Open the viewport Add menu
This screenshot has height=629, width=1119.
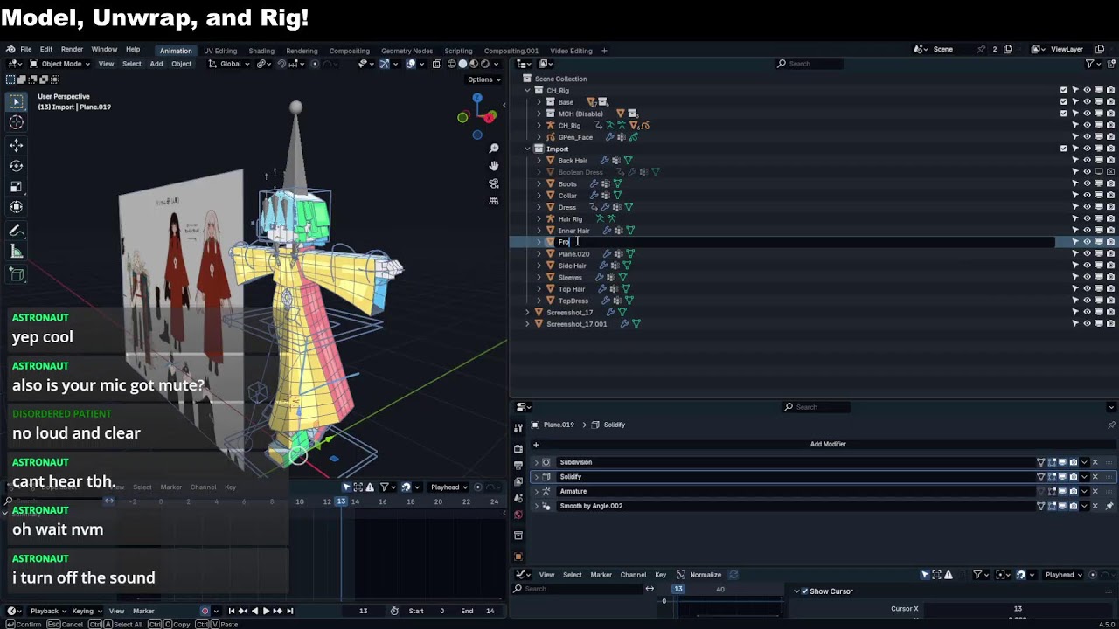[156, 64]
